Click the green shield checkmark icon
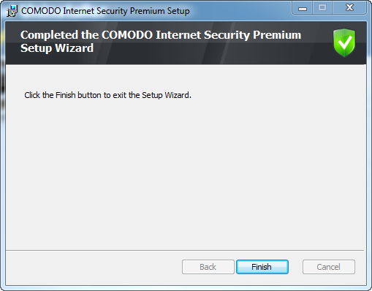 click(344, 42)
